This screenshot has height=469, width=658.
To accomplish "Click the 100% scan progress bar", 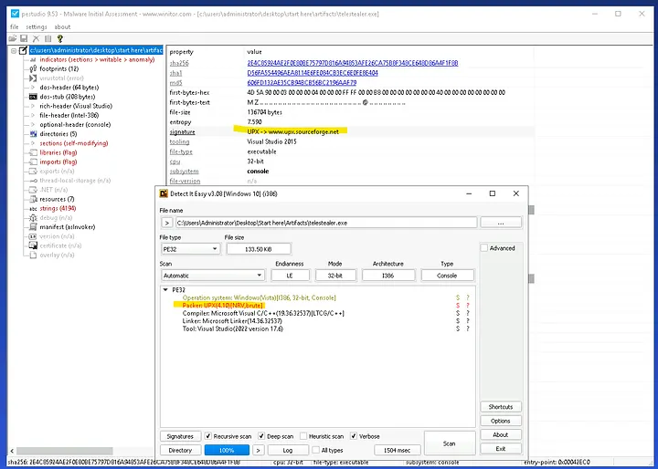I will tap(227, 450).
